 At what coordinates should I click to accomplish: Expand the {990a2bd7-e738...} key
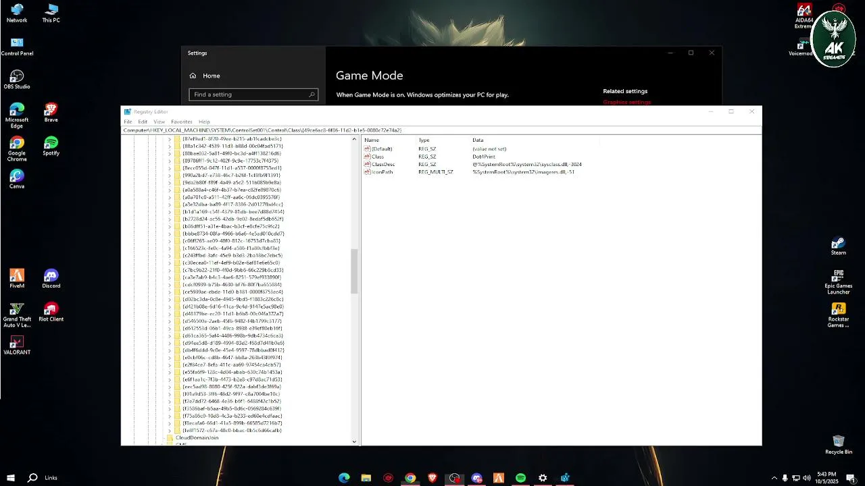(170, 175)
